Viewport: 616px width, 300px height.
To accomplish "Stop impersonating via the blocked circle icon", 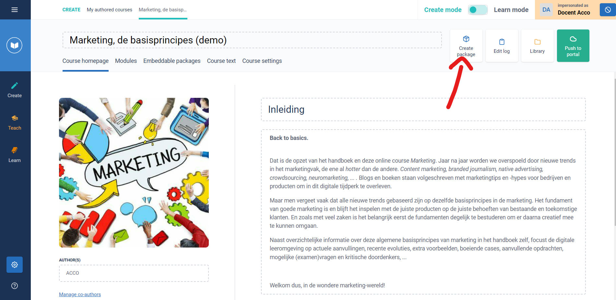I will 608,10.
